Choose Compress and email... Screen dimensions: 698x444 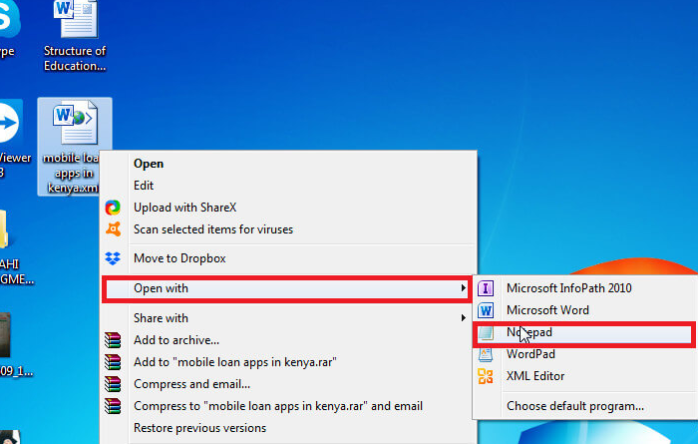(x=191, y=384)
